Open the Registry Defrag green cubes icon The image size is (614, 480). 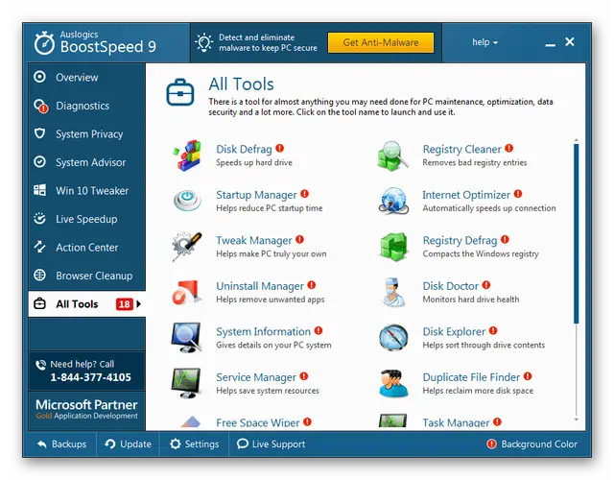tap(393, 247)
